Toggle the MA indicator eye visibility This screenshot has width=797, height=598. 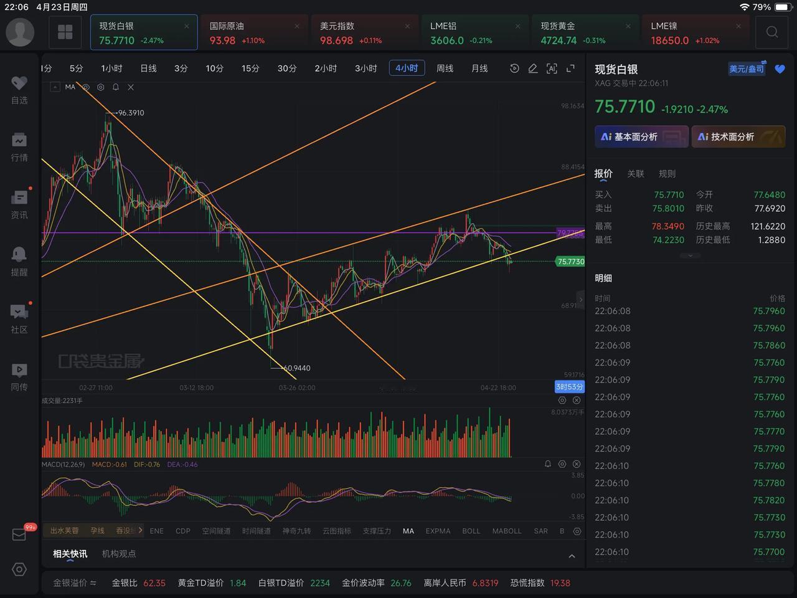pyautogui.click(x=86, y=87)
